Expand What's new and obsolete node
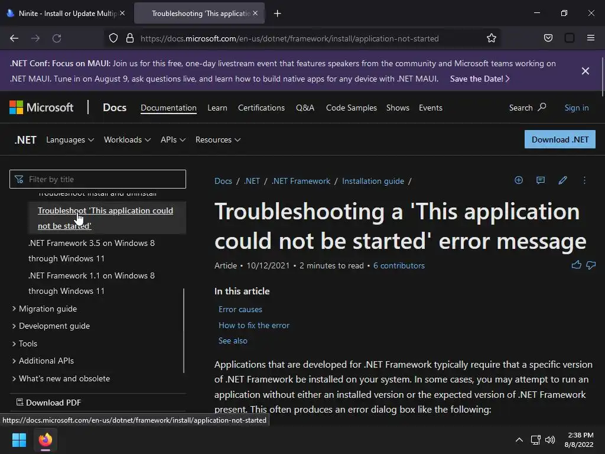The width and height of the screenshot is (605, 454). 14,378
